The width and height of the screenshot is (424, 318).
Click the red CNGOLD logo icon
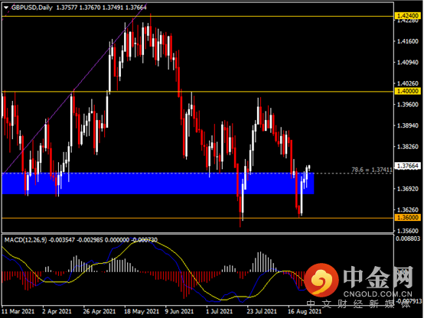pyautogui.click(x=321, y=279)
